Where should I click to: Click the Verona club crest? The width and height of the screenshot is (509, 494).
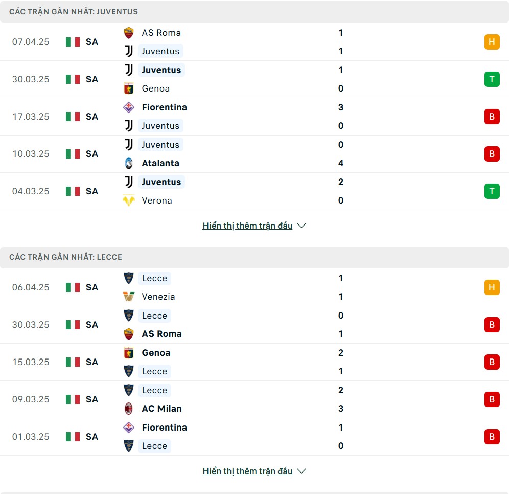[129, 200]
